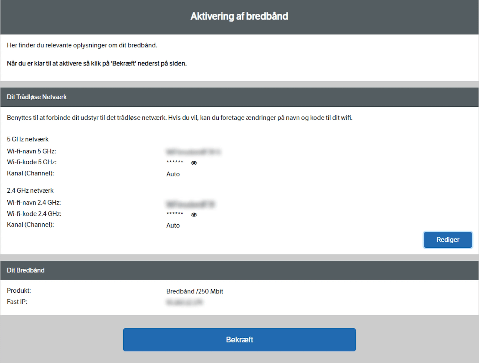Image resolution: width=479 pixels, height=363 pixels.
Task: Click the Rediger button
Action: 448,240
